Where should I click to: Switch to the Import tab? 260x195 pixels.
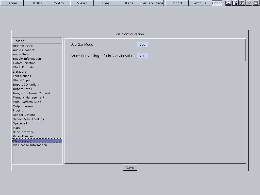176,3
